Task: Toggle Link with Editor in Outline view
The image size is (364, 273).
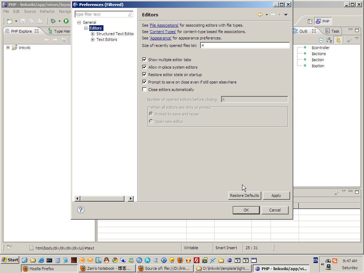Action: (338, 40)
